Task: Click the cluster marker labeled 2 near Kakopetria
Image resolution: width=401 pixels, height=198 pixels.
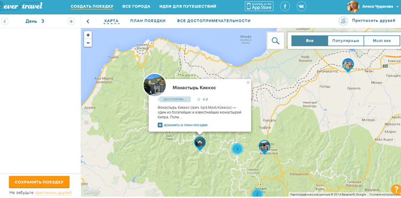Action: click(237, 149)
